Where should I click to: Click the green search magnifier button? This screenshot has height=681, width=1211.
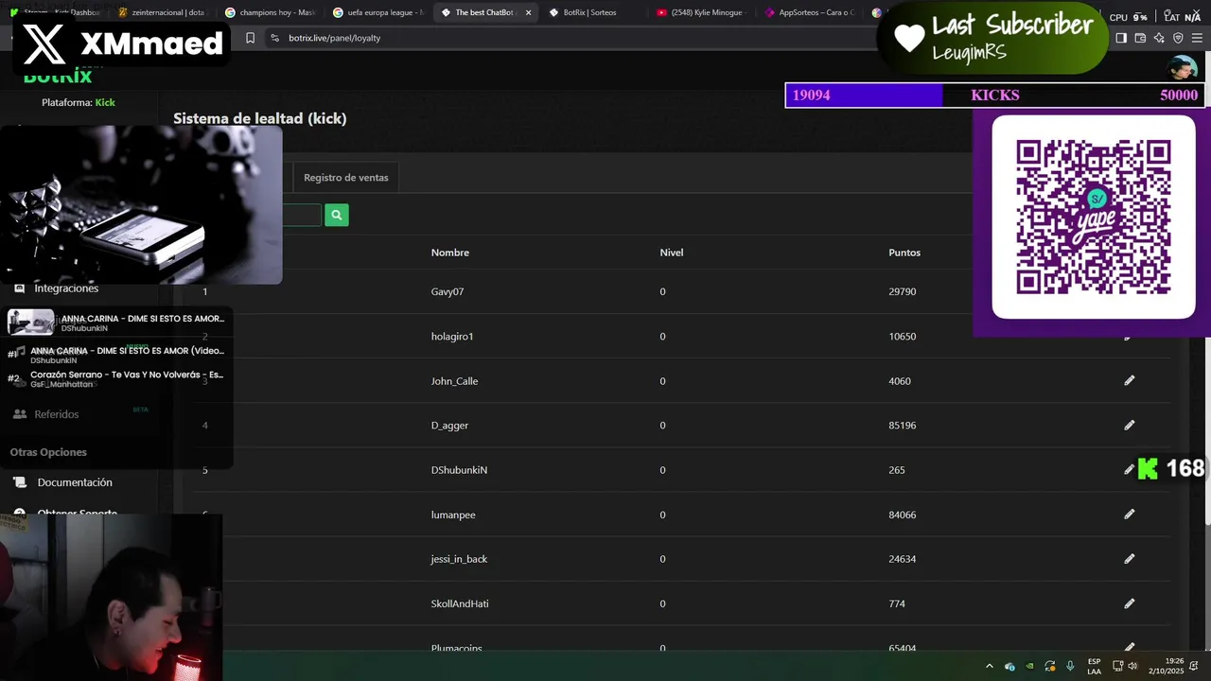[336, 215]
